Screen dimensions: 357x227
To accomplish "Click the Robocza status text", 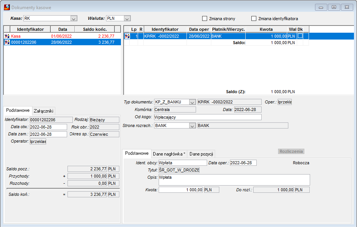I will tap(301, 163).
